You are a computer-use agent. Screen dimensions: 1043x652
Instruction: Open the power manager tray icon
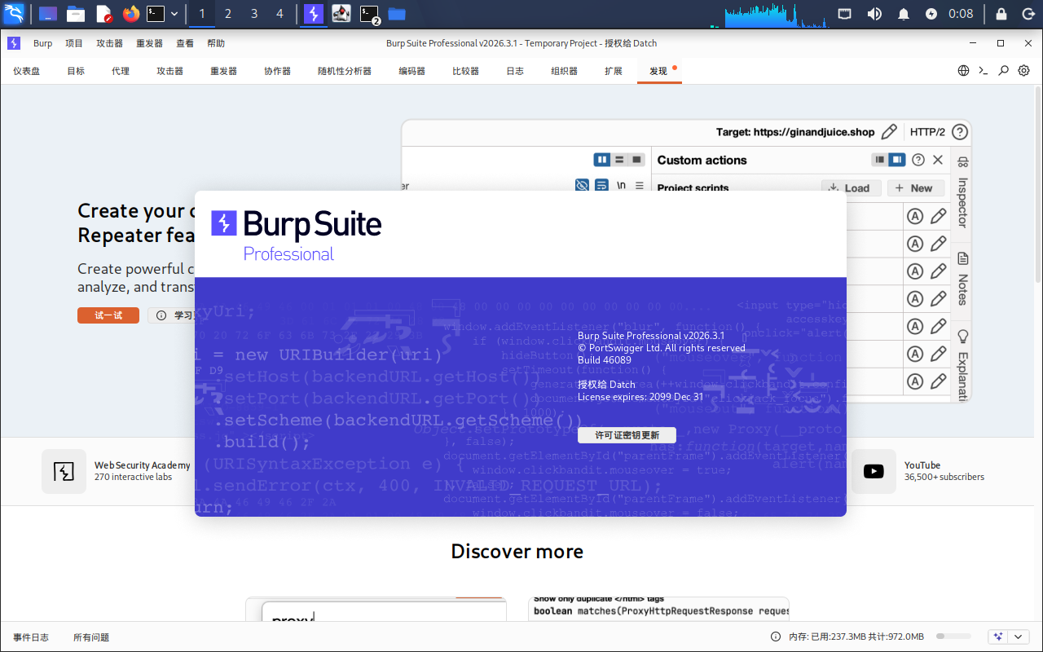click(x=931, y=14)
